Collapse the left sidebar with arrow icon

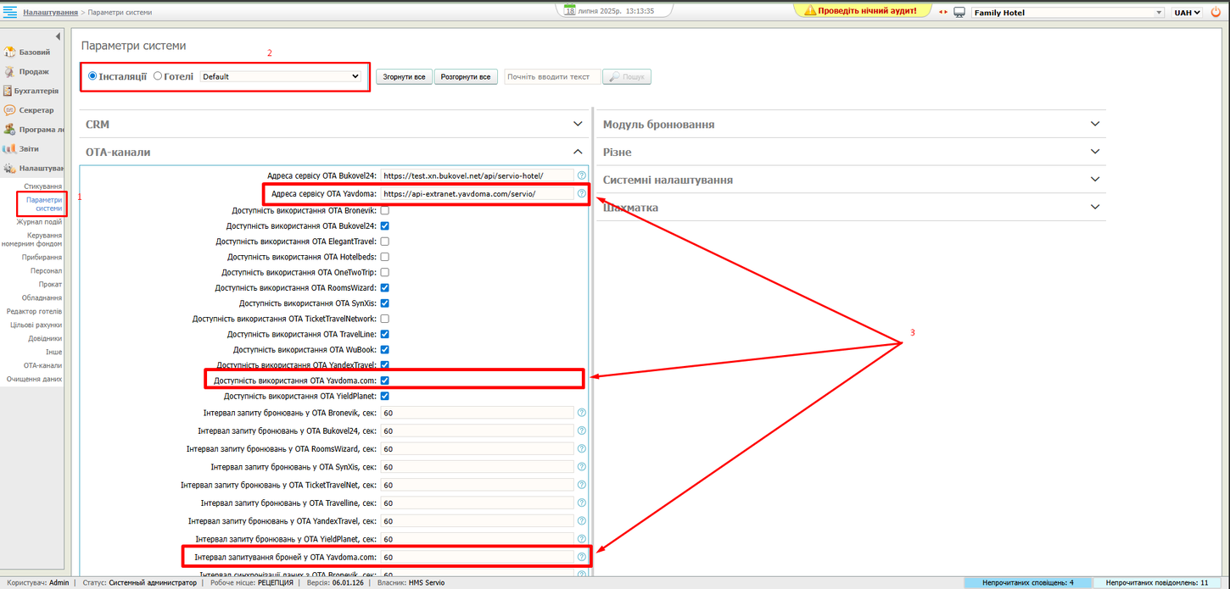(58, 36)
